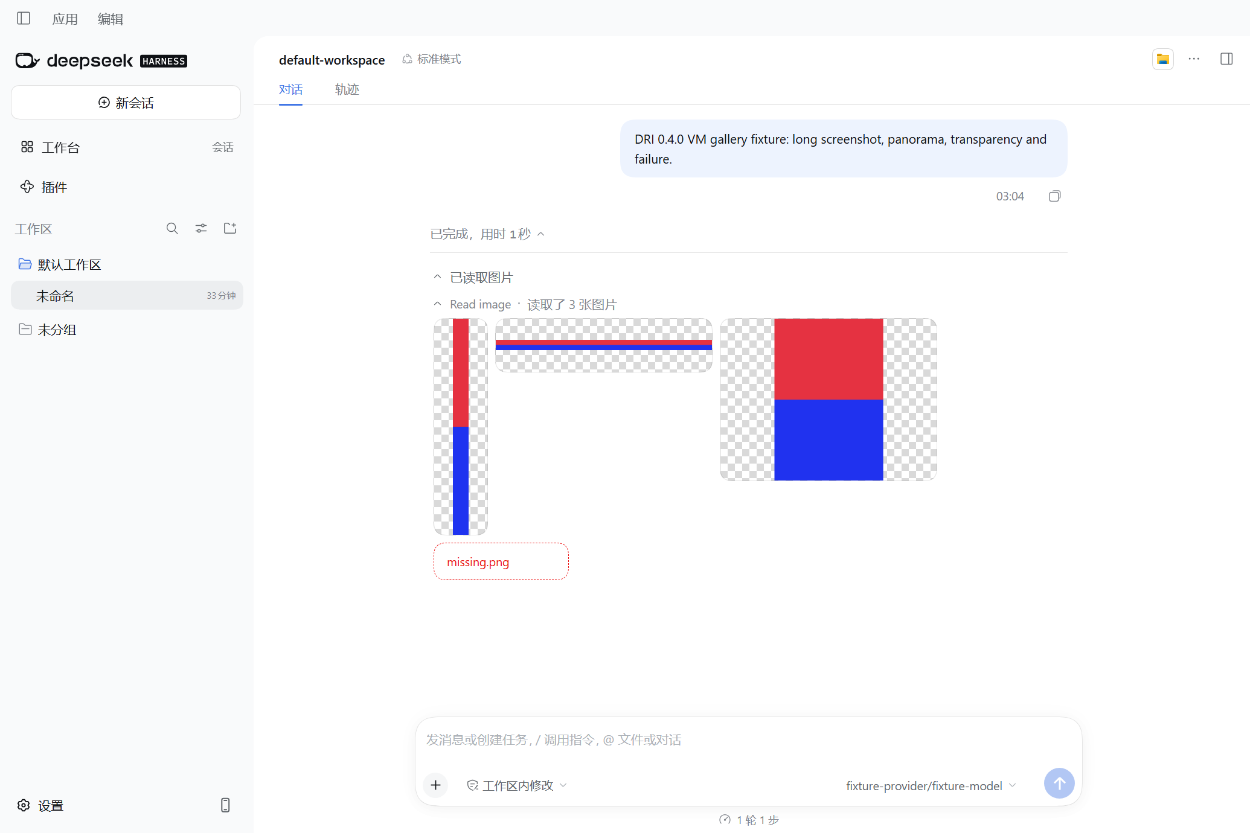This screenshot has width=1250, height=833.
Task: Switch to the 对话 tab
Action: click(290, 89)
